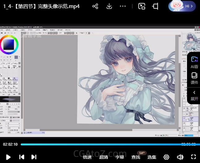Viewport: 200px width, 163px height.
Task: Enable picture-in-picture mini player mode
Action: point(142,6)
